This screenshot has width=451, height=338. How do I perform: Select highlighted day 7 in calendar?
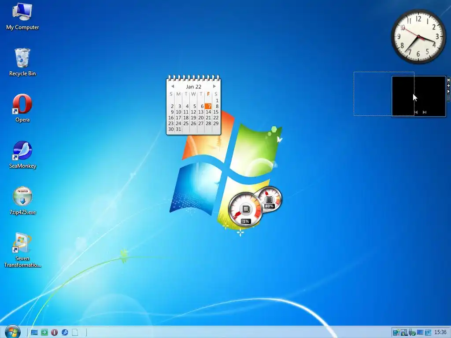(x=208, y=107)
